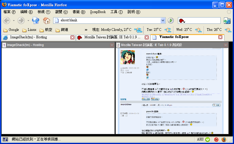Open the 檔案 (F) menu

coord(10,12)
